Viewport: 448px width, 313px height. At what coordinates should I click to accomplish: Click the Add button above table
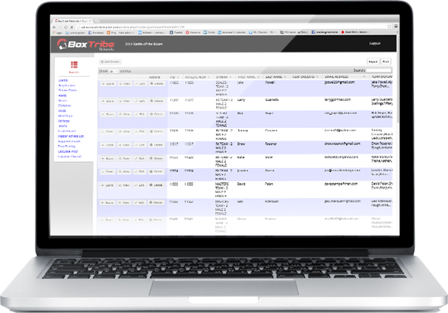click(x=110, y=62)
